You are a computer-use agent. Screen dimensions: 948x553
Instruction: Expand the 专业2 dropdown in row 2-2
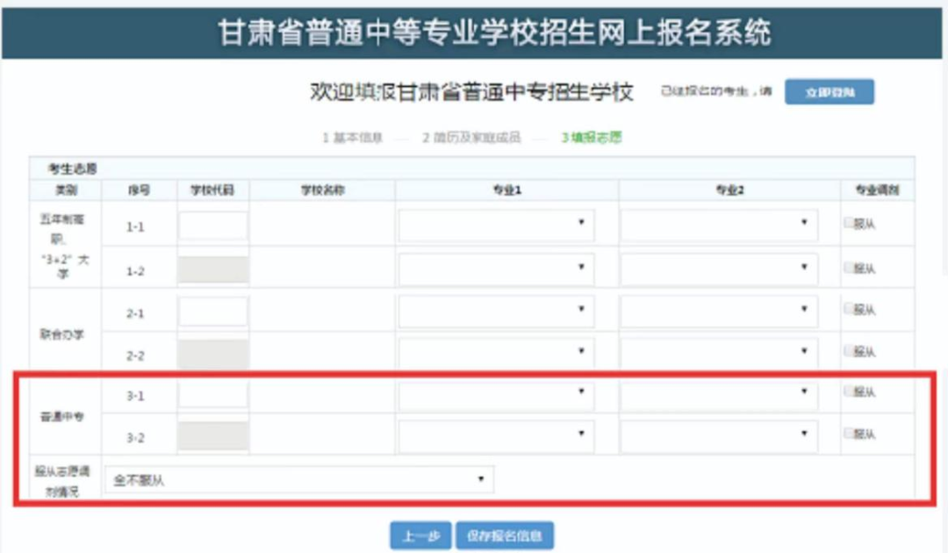(x=719, y=352)
